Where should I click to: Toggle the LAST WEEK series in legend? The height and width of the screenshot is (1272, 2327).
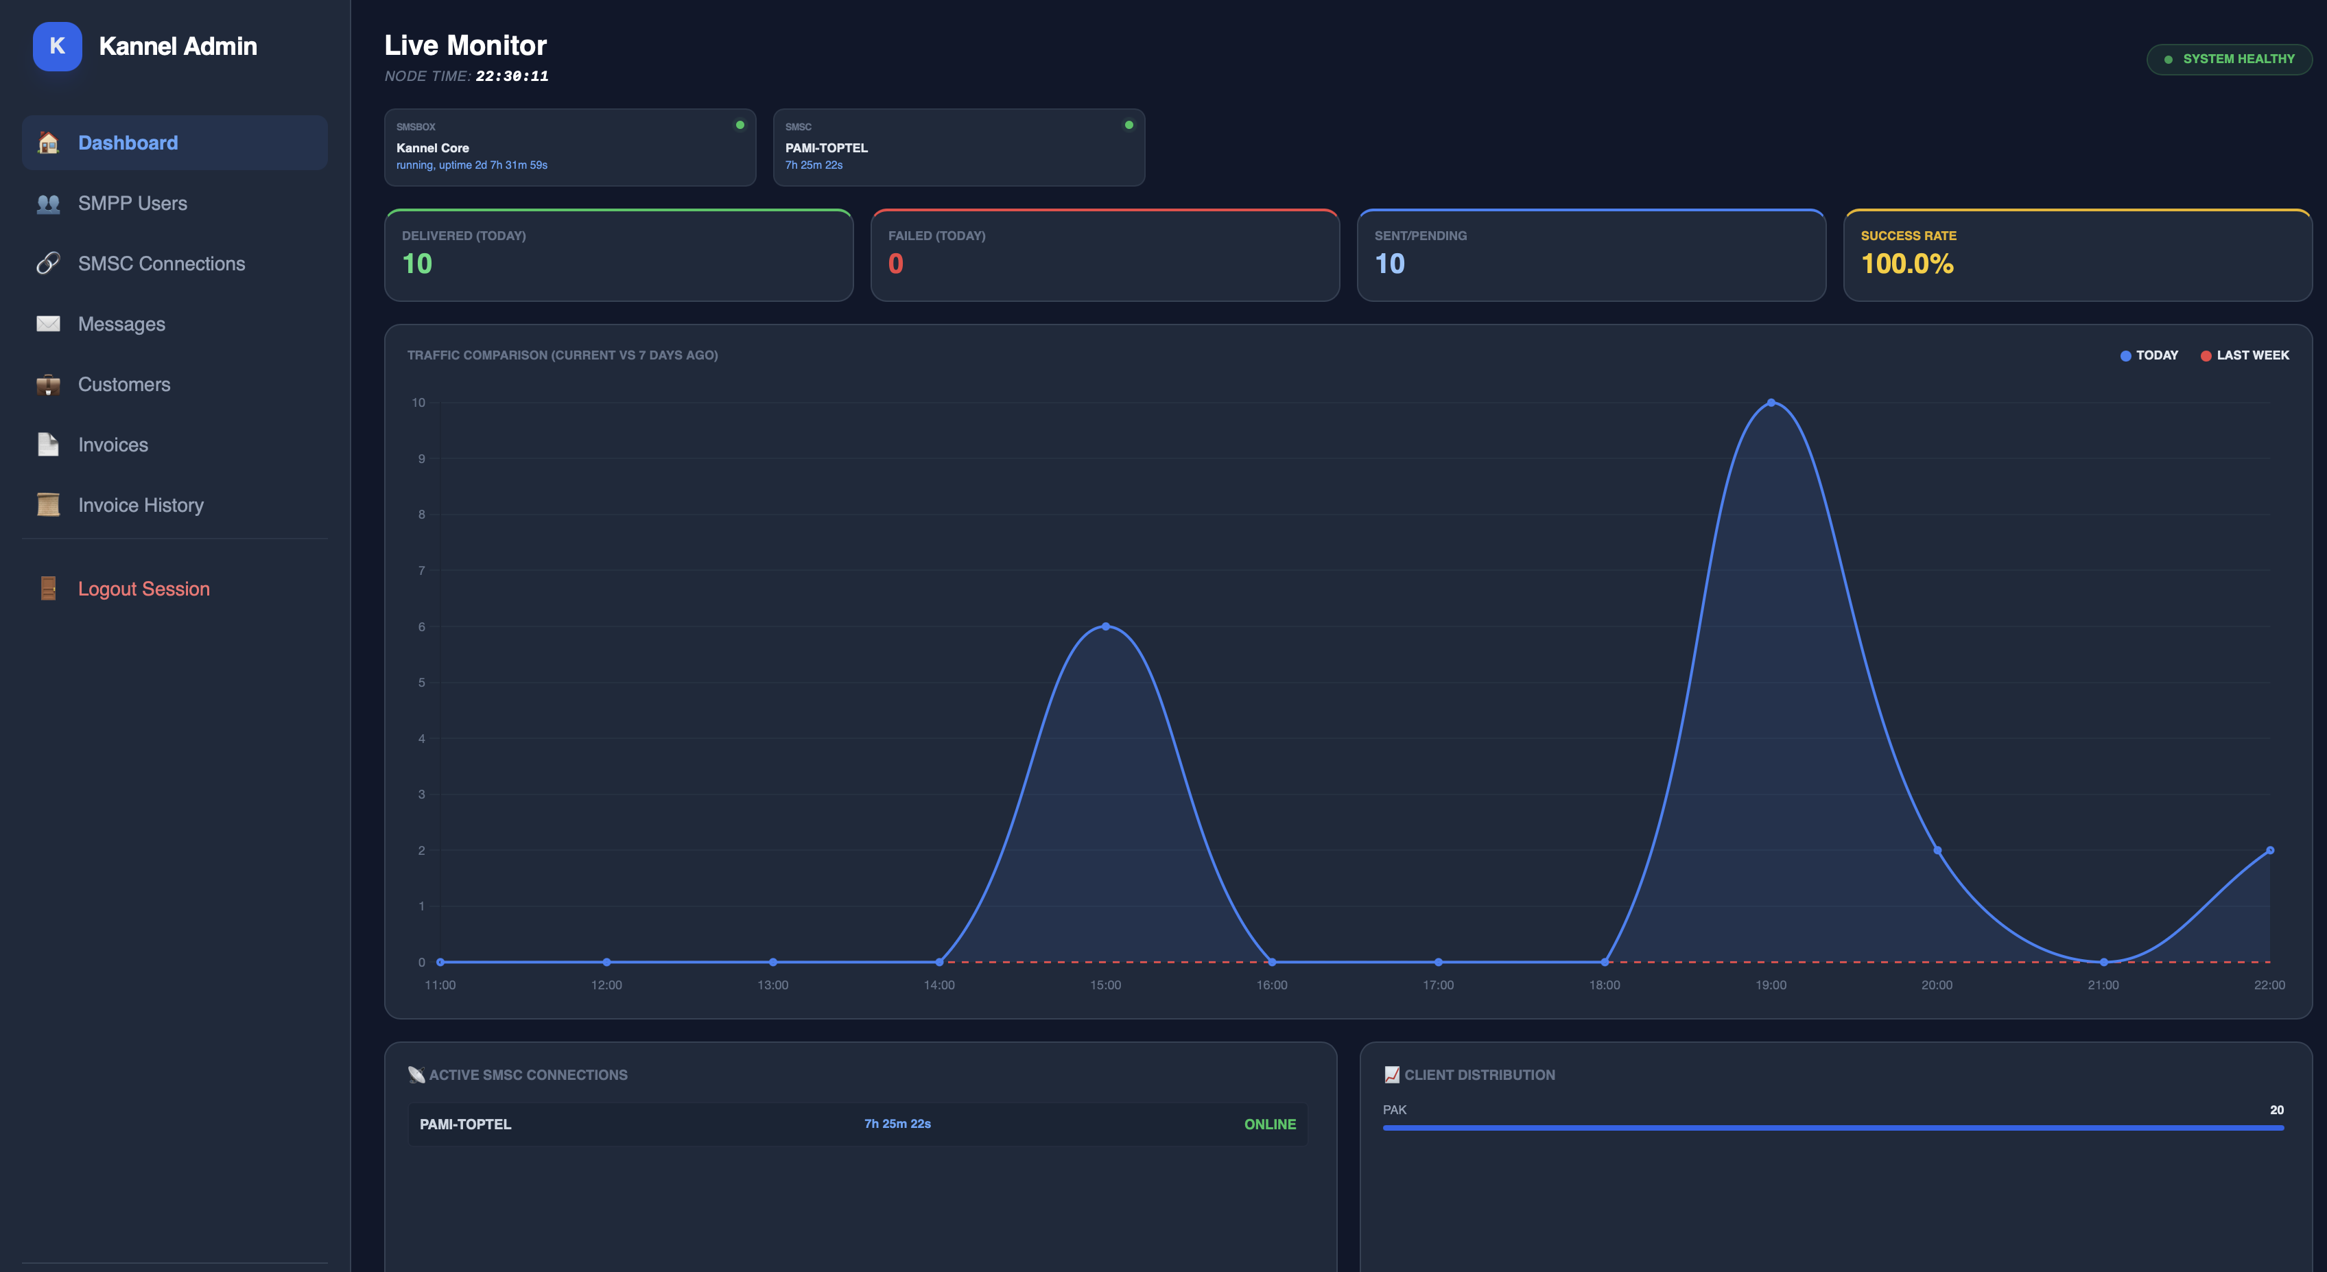tap(2245, 355)
